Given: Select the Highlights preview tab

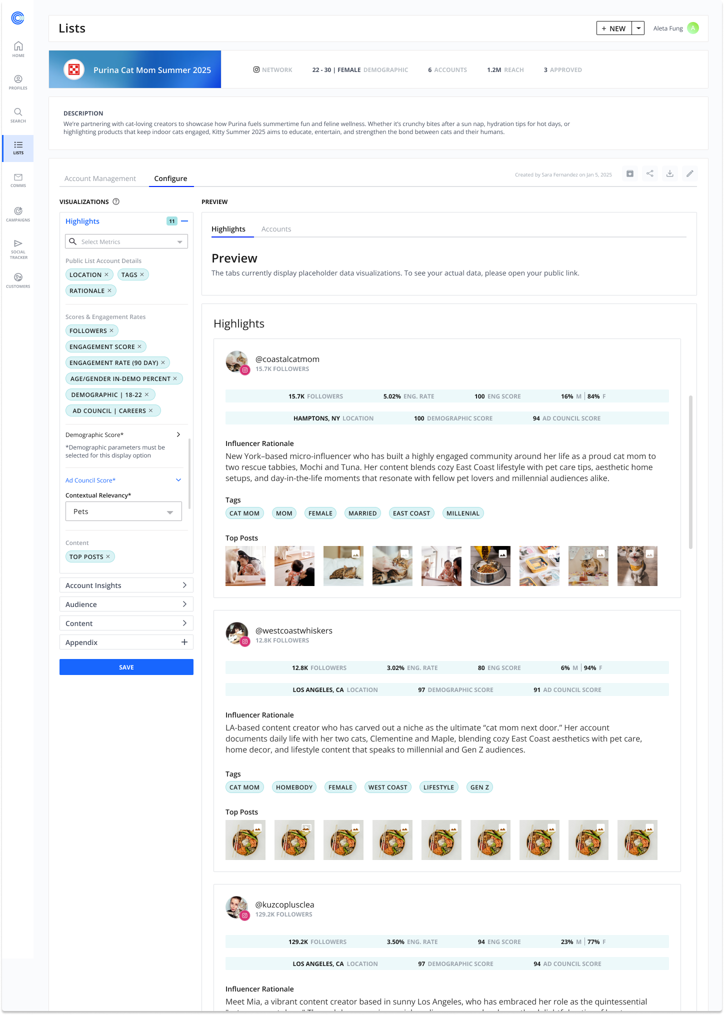Looking at the screenshot, I should pos(228,229).
